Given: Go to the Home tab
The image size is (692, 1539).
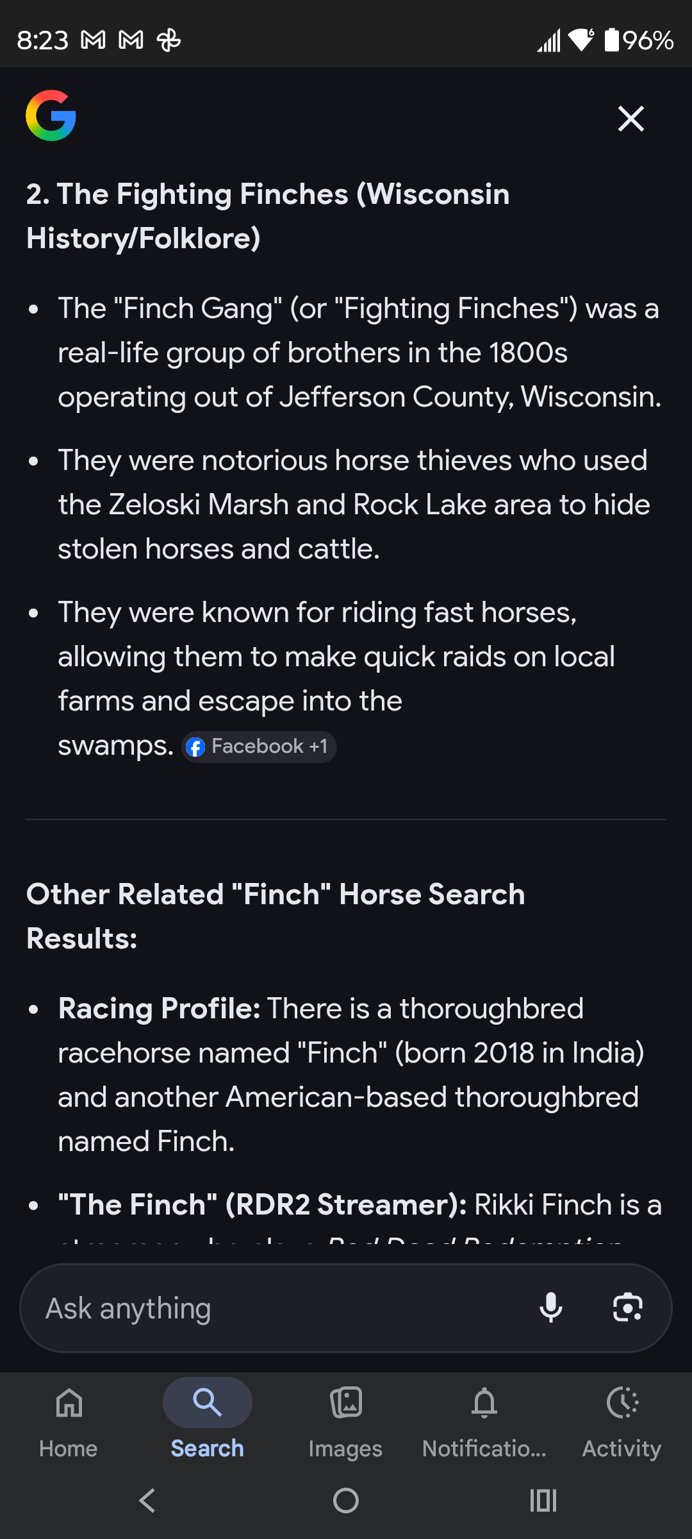Looking at the screenshot, I should (69, 1418).
